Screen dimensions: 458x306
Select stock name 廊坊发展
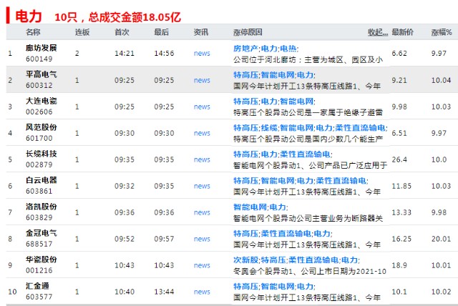42,48
